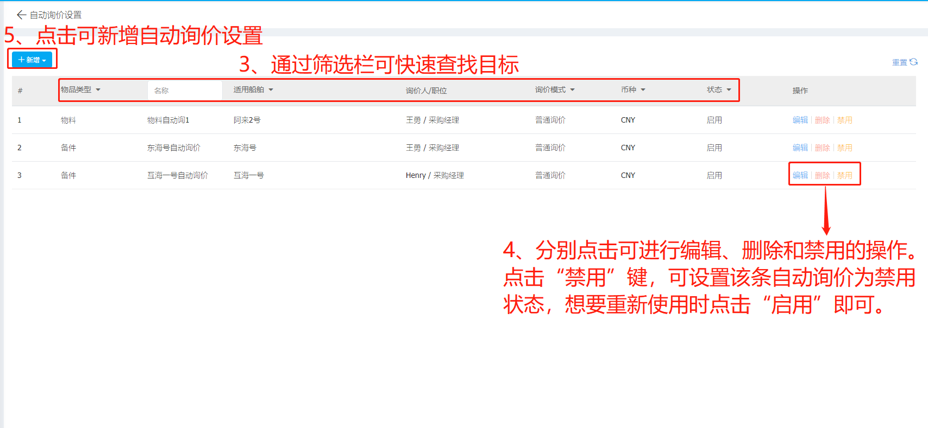
Task: Expand the 适用船舶 filter dropdown
Action: click(x=253, y=90)
